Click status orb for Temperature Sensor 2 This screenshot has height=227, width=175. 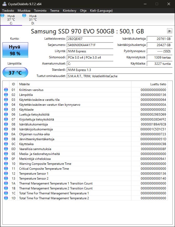[x=6, y=179]
